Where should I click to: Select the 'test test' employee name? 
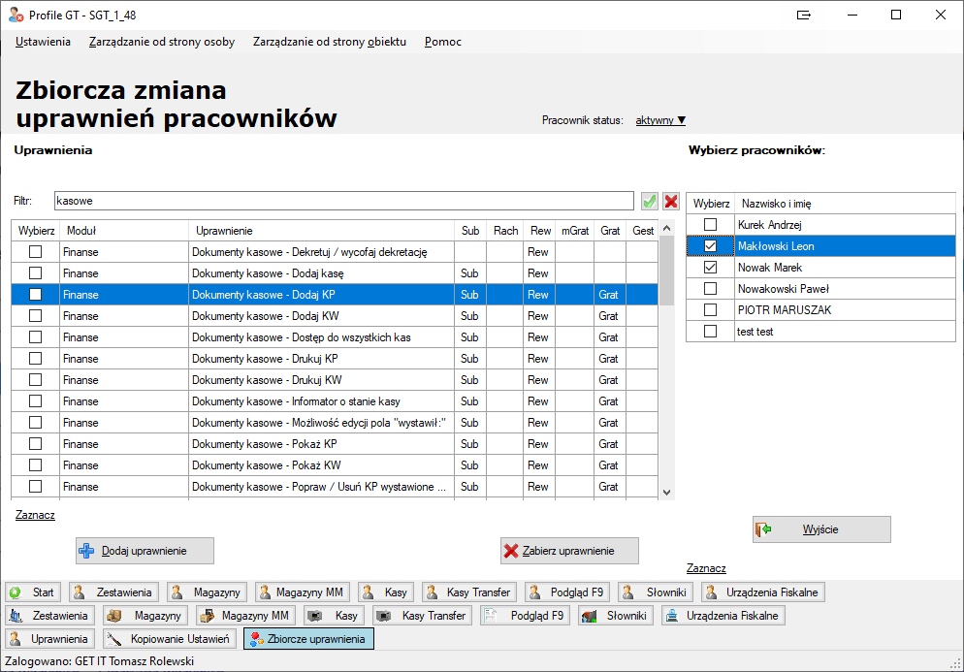pos(846,332)
